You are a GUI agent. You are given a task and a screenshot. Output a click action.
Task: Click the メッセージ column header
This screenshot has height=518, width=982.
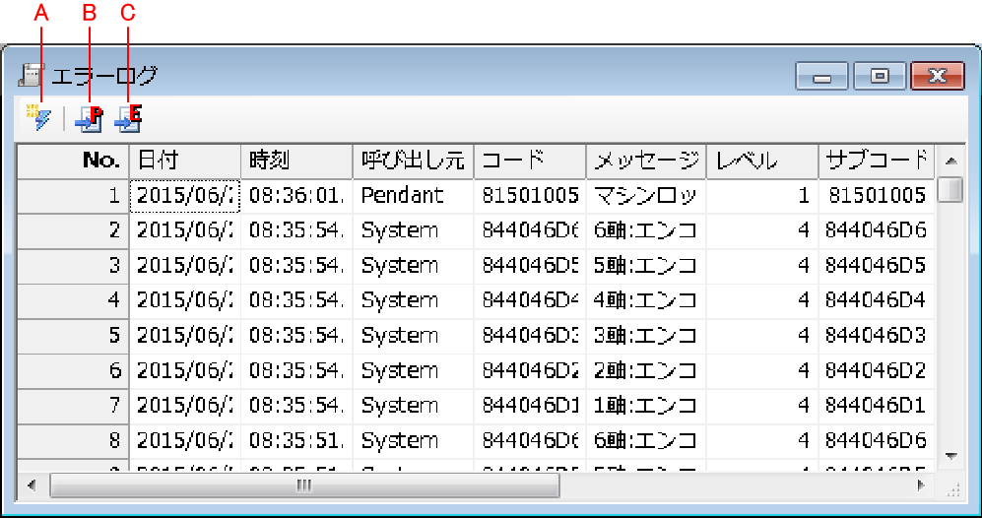tap(647, 161)
